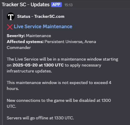Click the embed's vertical left border bar
Screen dimensions: 130x125
coord(2,67)
